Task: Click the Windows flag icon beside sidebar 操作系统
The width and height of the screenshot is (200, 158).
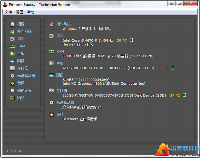Action: tap(12, 31)
